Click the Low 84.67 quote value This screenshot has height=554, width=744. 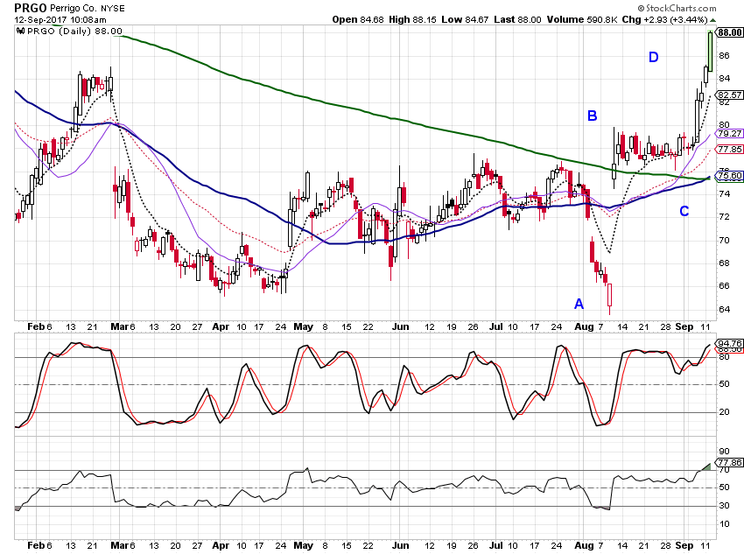click(x=465, y=19)
